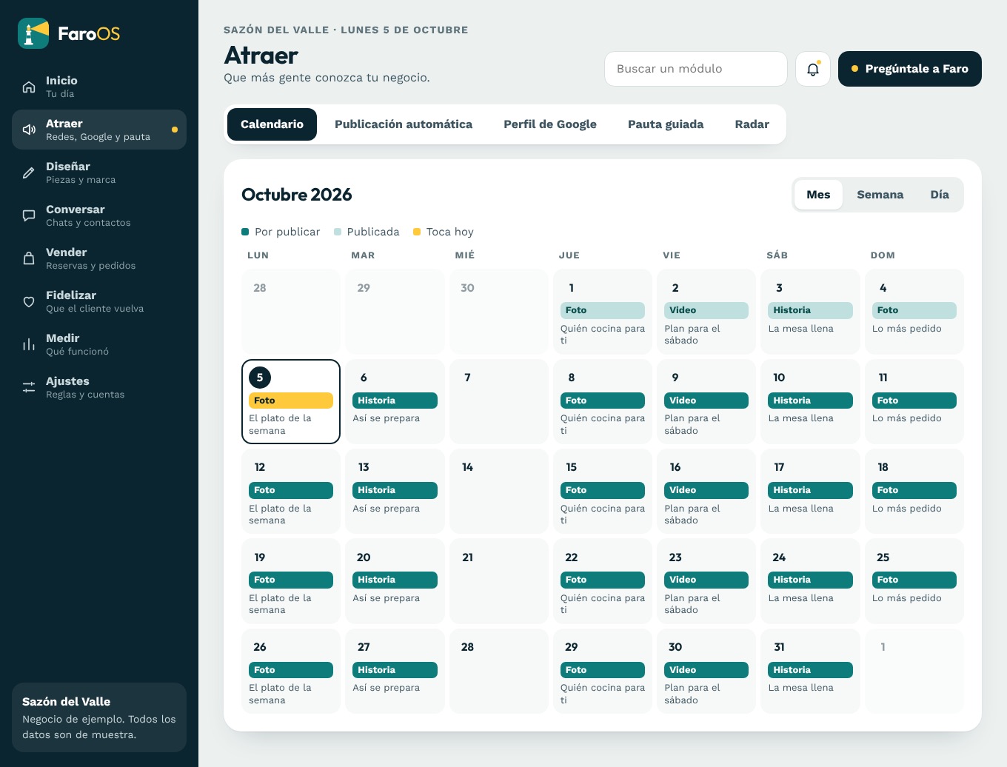Open notifications with the bell icon
The width and height of the screenshot is (1007, 767).
pyautogui.click(x=813, y=69)
